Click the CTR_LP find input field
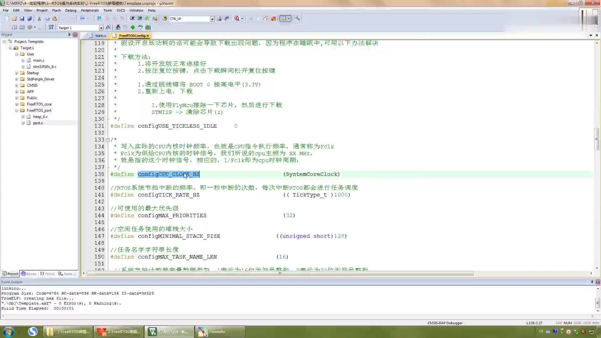Viewport: 601px width, 338px height. coord(189,19)
